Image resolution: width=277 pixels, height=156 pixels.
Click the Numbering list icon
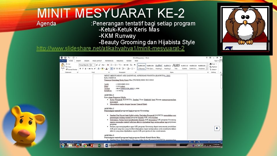click(x=116, y=65)
